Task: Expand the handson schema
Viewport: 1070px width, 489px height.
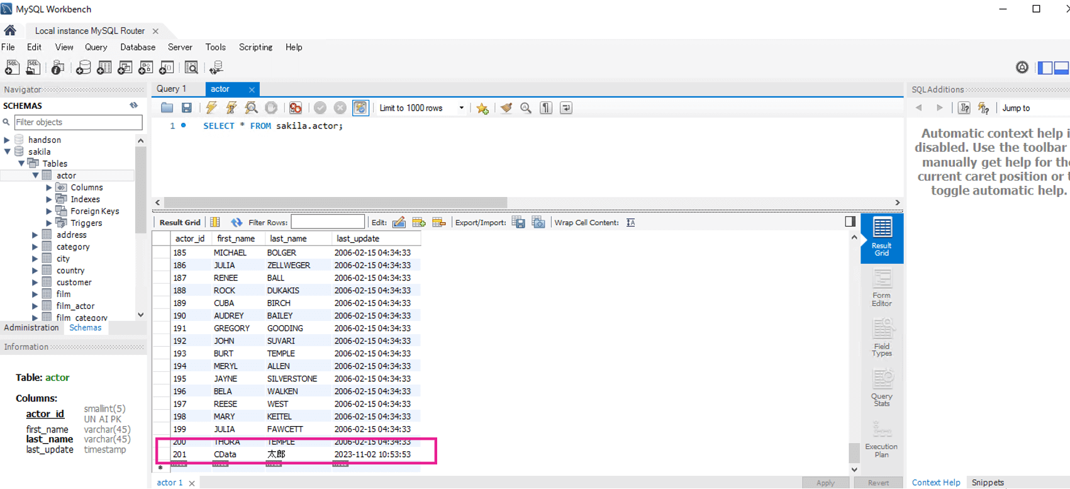Action: [x=7, y=140]
